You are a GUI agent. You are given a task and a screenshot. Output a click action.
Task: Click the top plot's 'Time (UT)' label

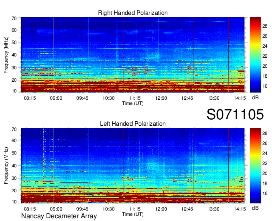coord(133,103)
